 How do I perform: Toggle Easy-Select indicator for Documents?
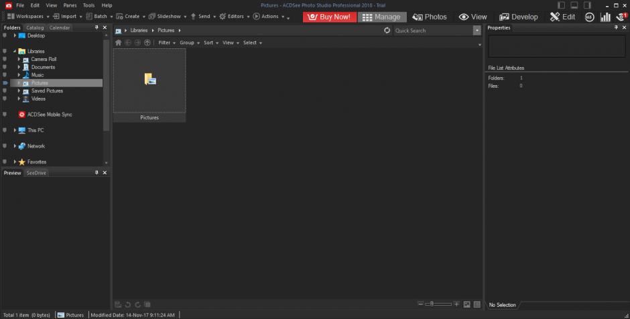tap(5, 67)
